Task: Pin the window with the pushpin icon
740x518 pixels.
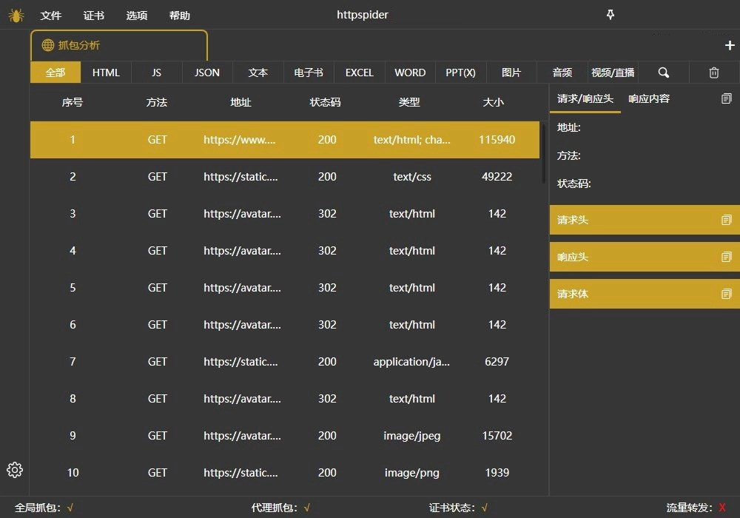Action: (x=610, y=15)
